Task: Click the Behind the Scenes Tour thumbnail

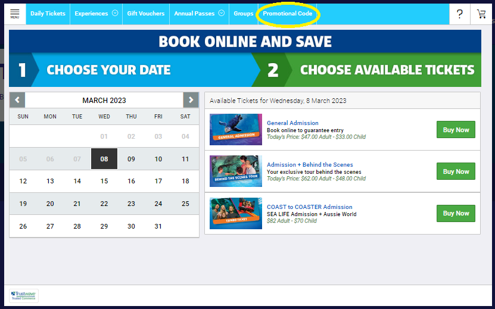Action: (236, 171)
